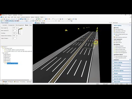Click the icon beside Insert Circle Arrangement
132x99 pixels.
click(x=114, y=53)
